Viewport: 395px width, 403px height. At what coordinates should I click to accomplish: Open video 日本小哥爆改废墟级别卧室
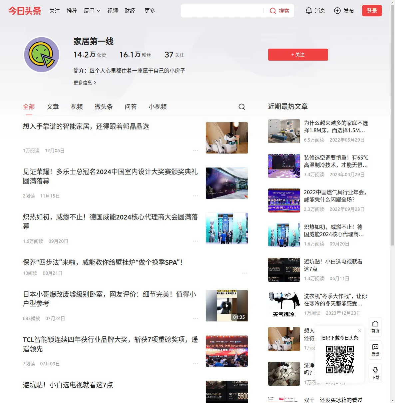110,299
